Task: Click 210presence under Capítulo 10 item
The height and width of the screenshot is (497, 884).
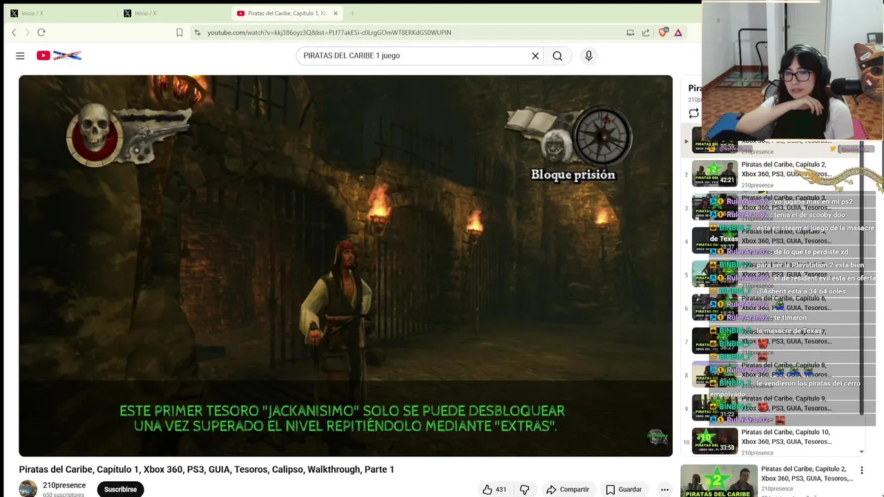Action: [757, 453]
